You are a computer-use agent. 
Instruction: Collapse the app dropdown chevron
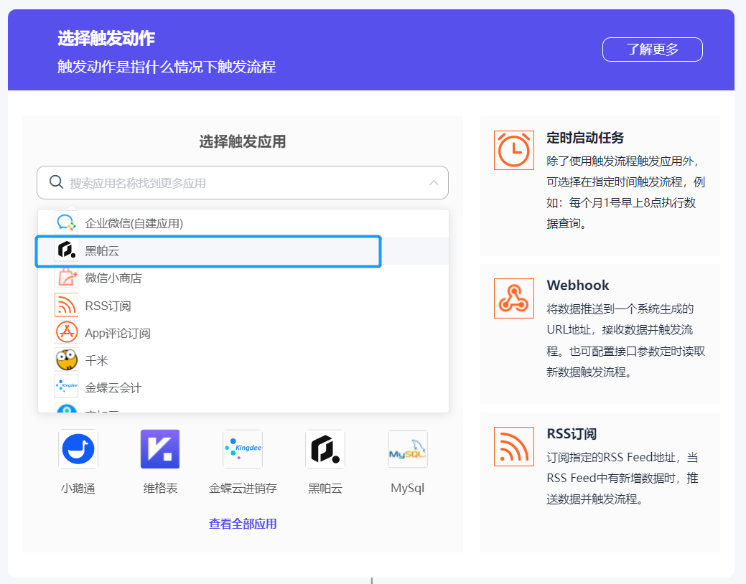tap(434, 183)
